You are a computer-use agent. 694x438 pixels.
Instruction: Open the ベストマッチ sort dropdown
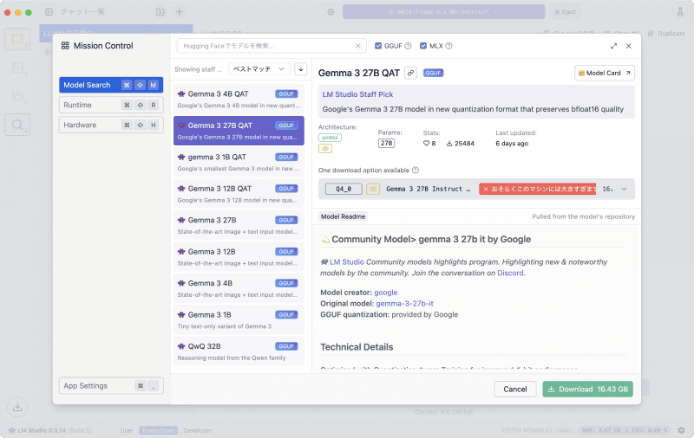click(259, 69)
